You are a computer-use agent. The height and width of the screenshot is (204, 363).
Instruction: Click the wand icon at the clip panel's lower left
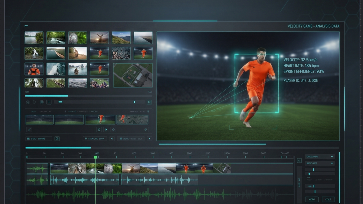pyautogui.click(x=29, y=129)
